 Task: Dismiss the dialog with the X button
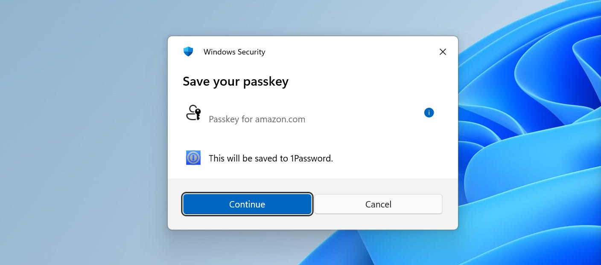[x=443, y=52]
